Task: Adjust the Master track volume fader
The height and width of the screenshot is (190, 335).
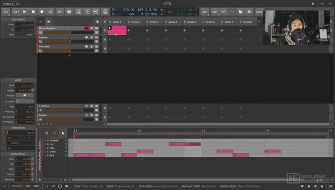Action: point(69,120)
